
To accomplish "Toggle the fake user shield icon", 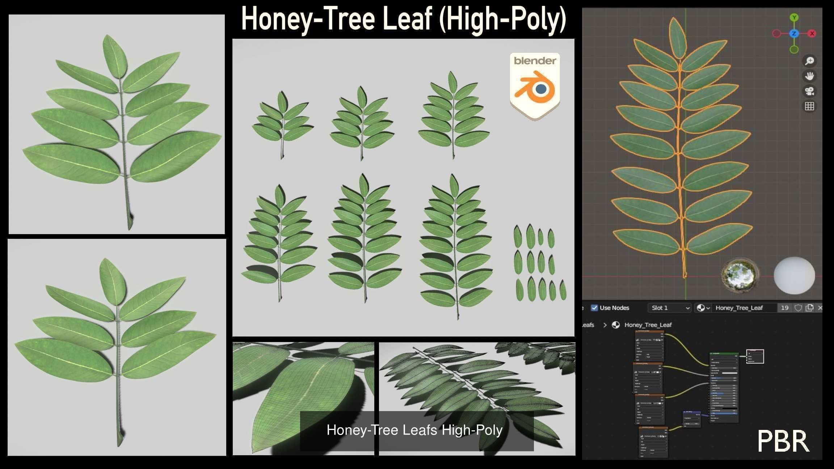I will [x=798, y=308].
